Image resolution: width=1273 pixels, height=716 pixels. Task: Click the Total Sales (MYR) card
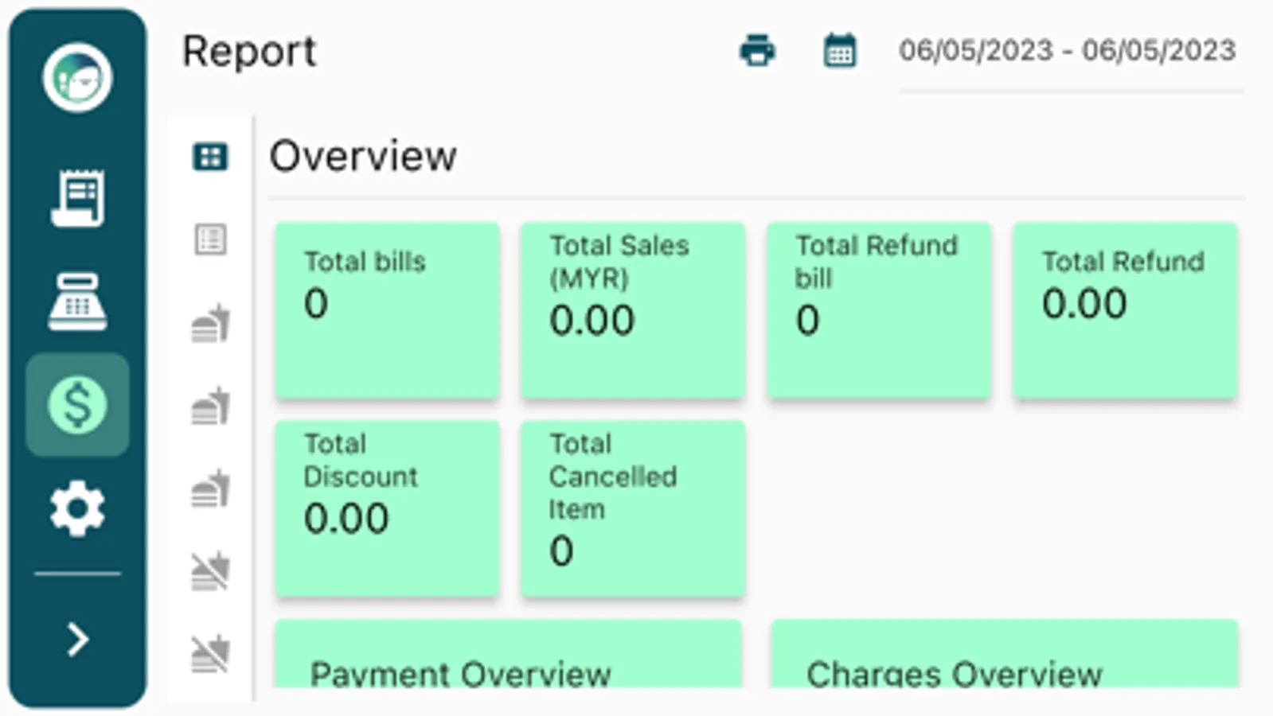click(632, 310)
